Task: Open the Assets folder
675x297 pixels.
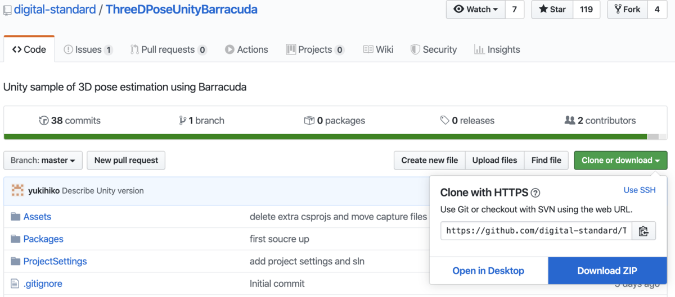Action: click(37, 216)
